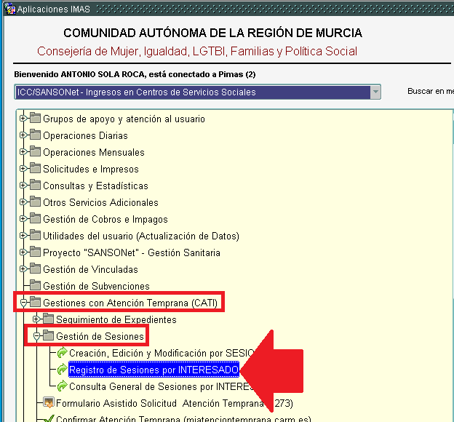Click the form icon beside Formulario Asistido Solicitud
454x422 pixels.
coord(49,403)
